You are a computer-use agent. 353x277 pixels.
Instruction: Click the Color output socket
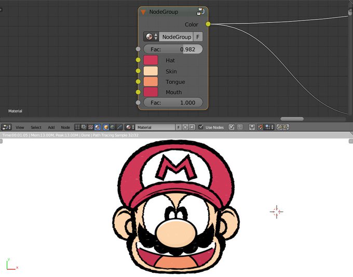click(x=208, y=24)
